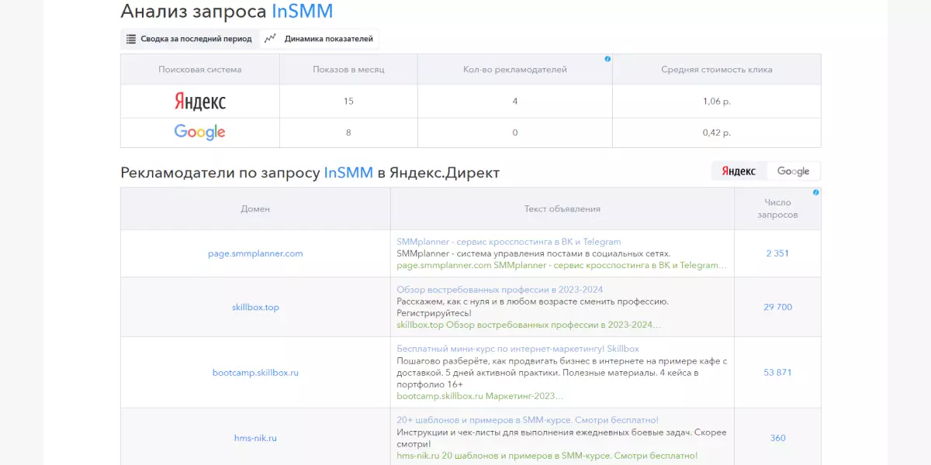This screenshot has height=465, width=931.
Task: Click green URL line hms-nik.ru 20 шаблонов
Action: click(x=547, y=456)
